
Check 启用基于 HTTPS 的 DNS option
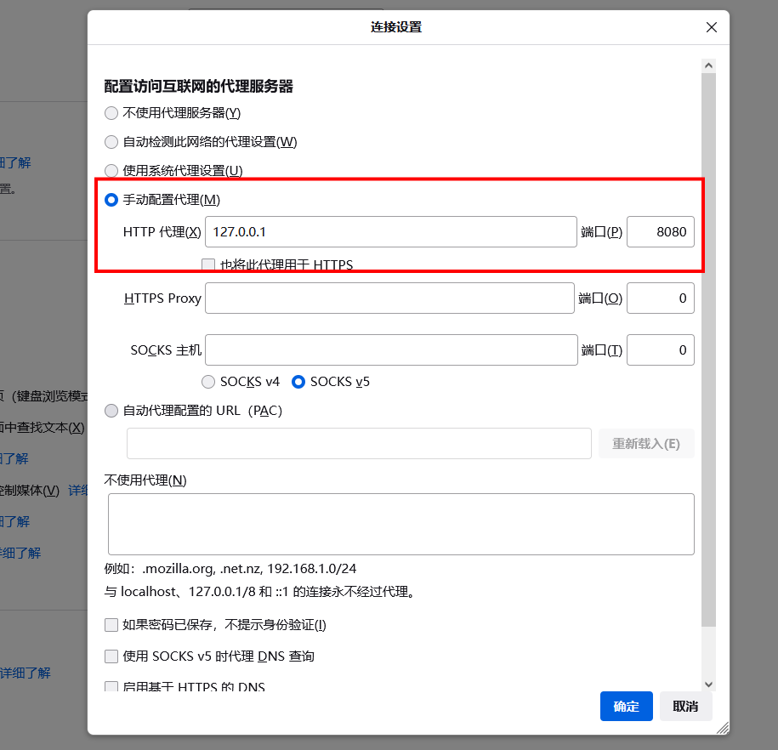coord(111,685)
